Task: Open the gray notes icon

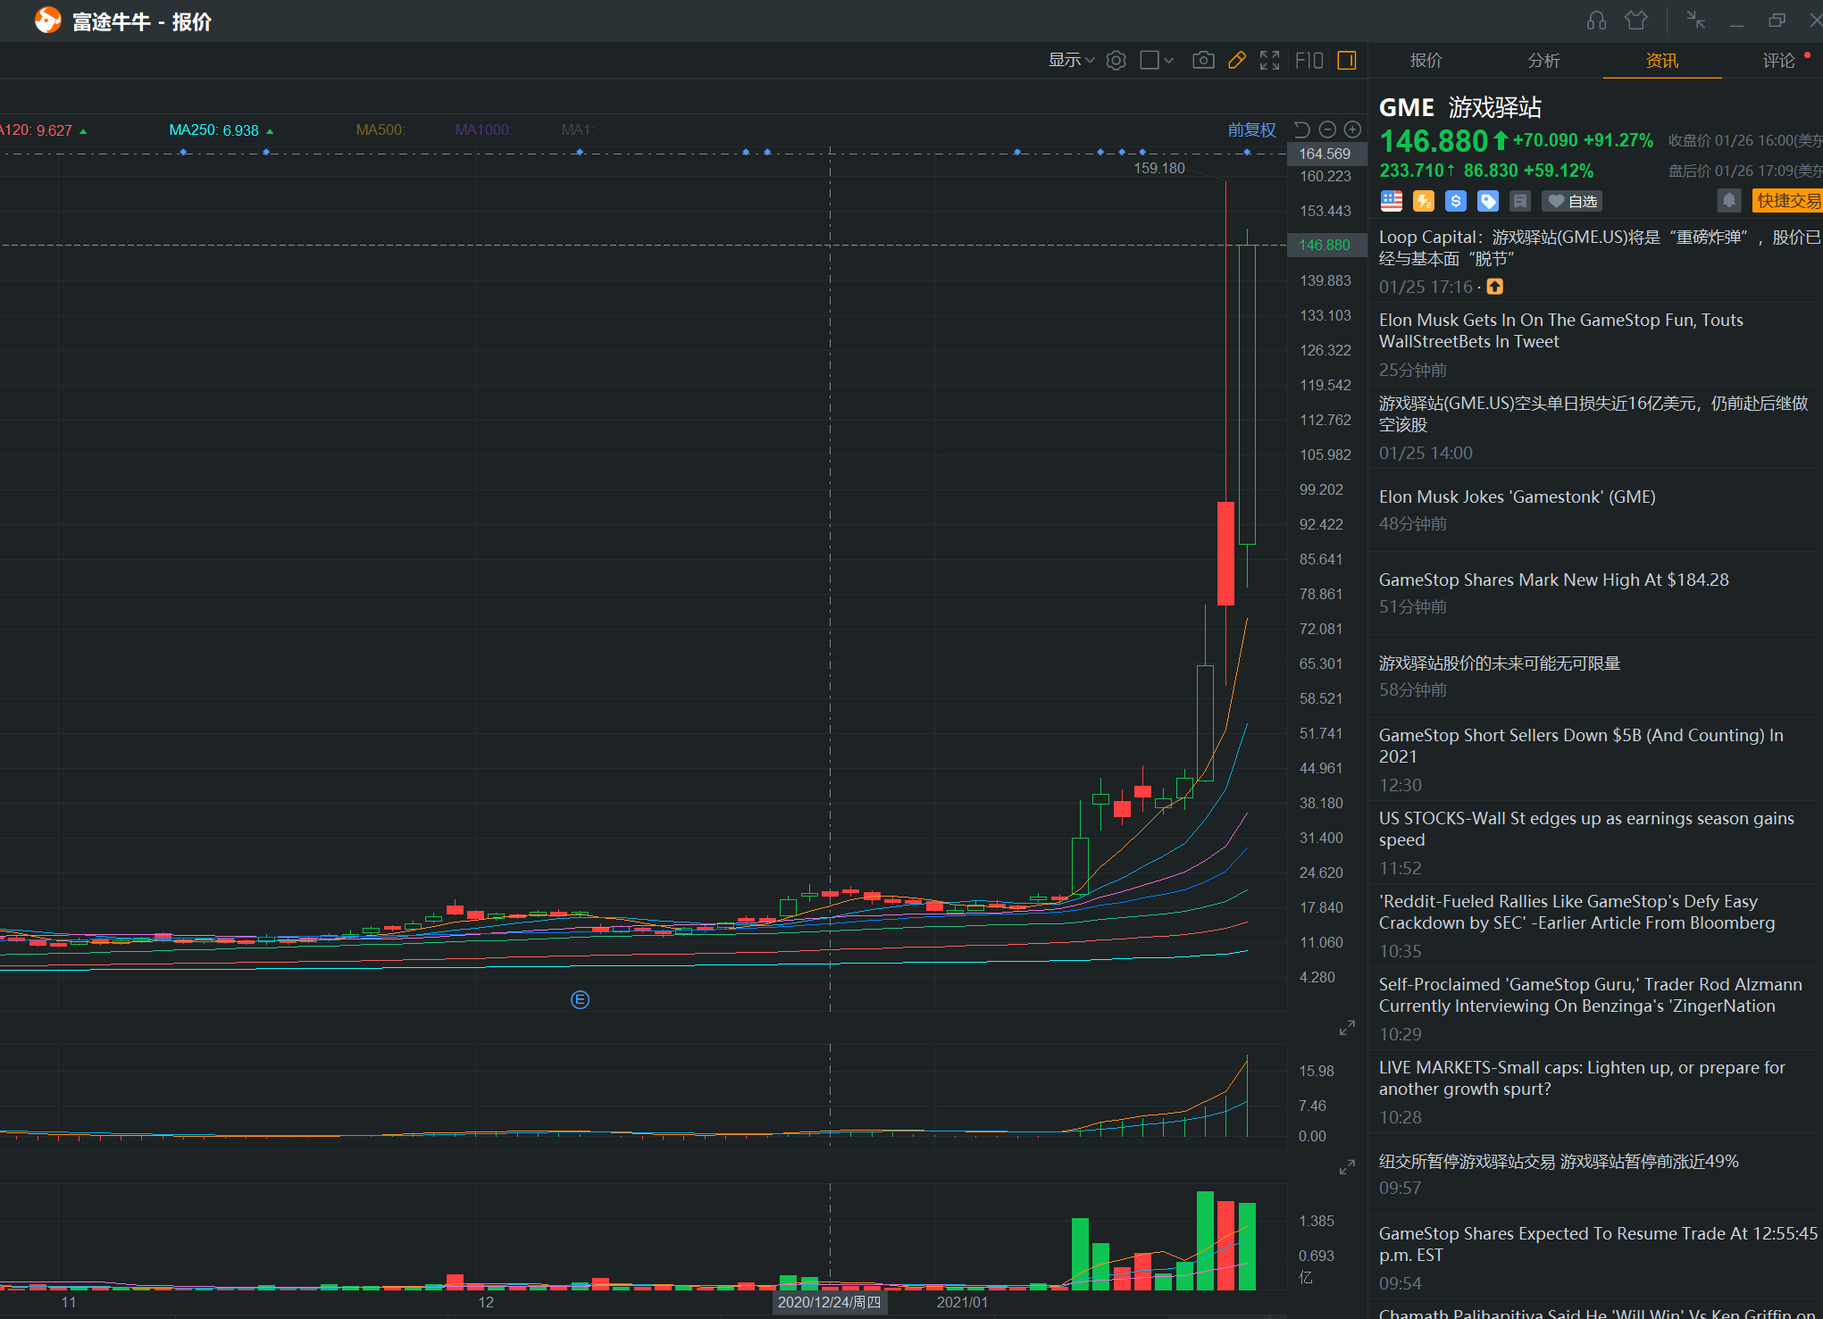Action: (1519, 201)
